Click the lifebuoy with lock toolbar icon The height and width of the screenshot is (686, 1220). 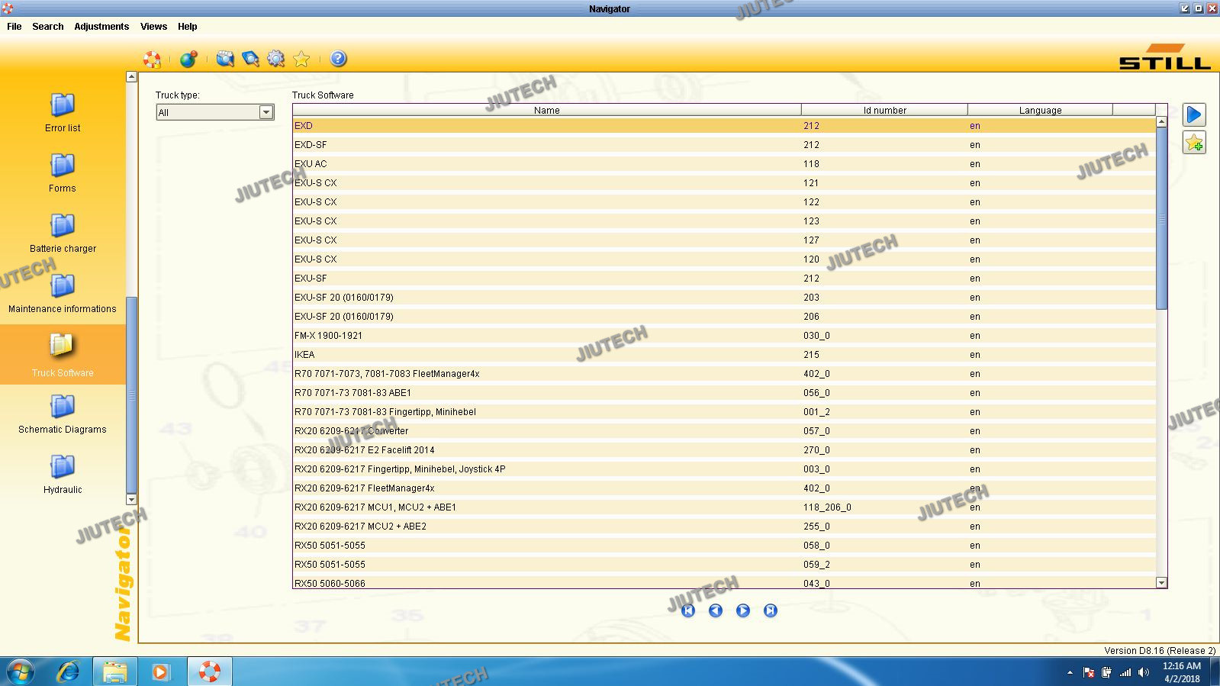(153, 59)
